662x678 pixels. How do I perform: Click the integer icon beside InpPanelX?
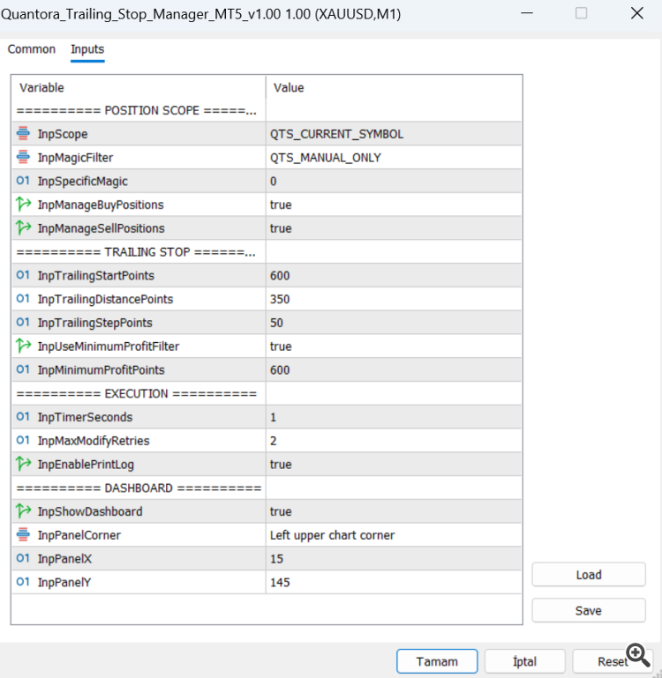tap(23, 558)
